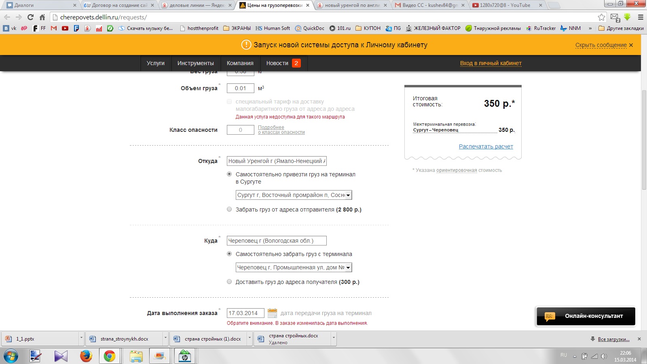Open the green download arrow extension

627,17
